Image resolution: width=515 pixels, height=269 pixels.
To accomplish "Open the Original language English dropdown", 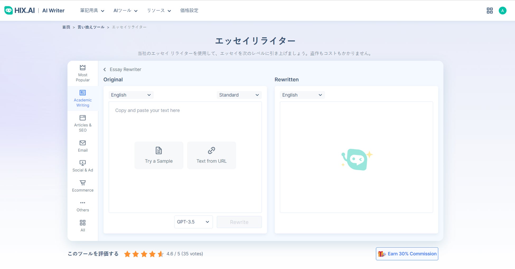I will point(131,95).
